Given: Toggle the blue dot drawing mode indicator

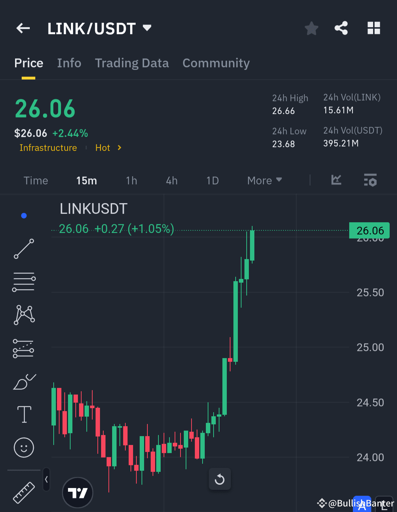Looking at the screenshot, I should pos(24,215).
